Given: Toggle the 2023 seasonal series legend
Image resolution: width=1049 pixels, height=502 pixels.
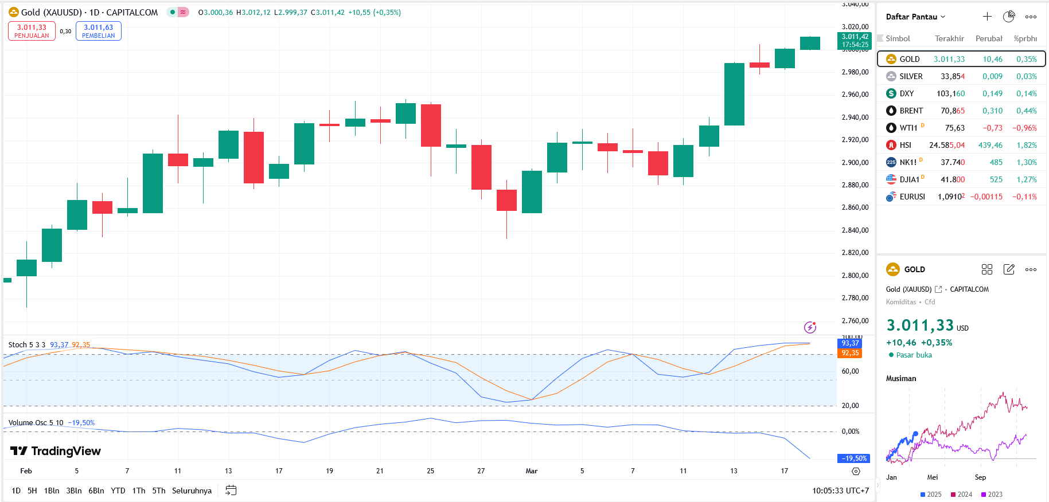Looking at the screenshot, I should [992, 495].
